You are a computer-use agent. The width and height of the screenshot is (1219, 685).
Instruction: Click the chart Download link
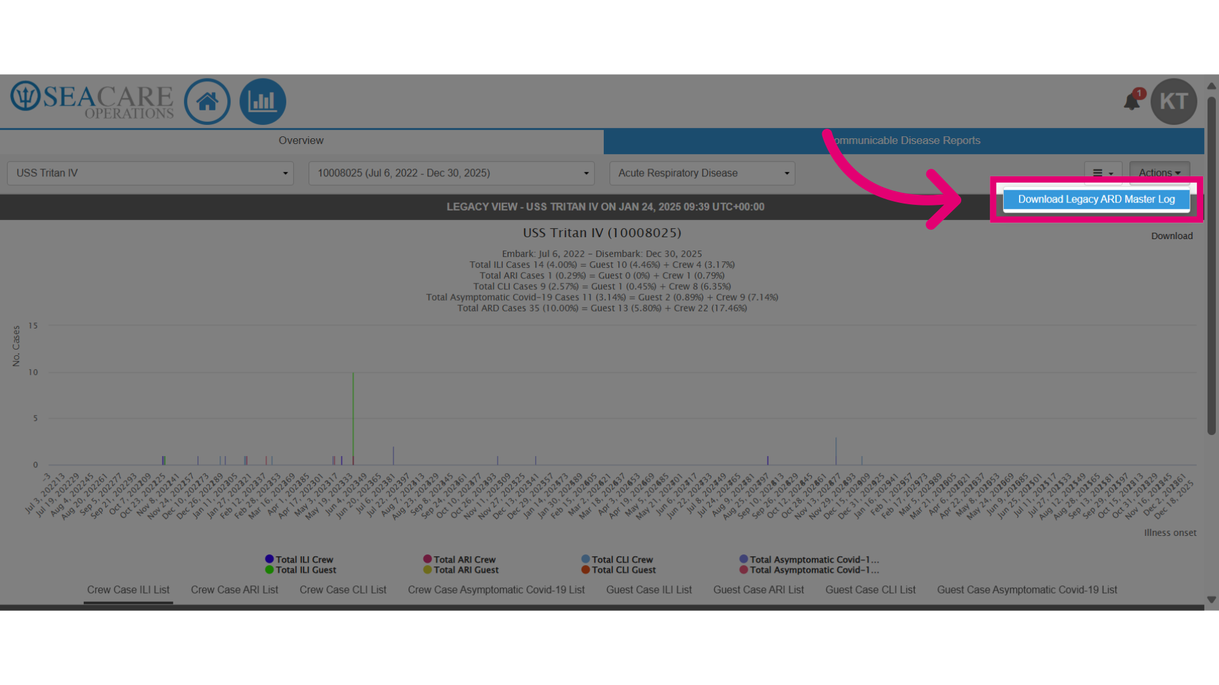[1172, 236]
